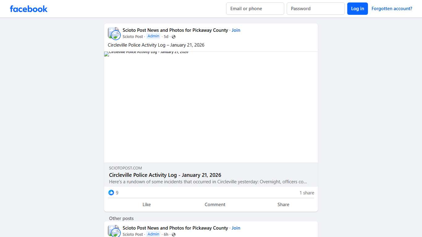Click the globe privacy icon on the second post
The image size is (422, 237).
point(173,234)
